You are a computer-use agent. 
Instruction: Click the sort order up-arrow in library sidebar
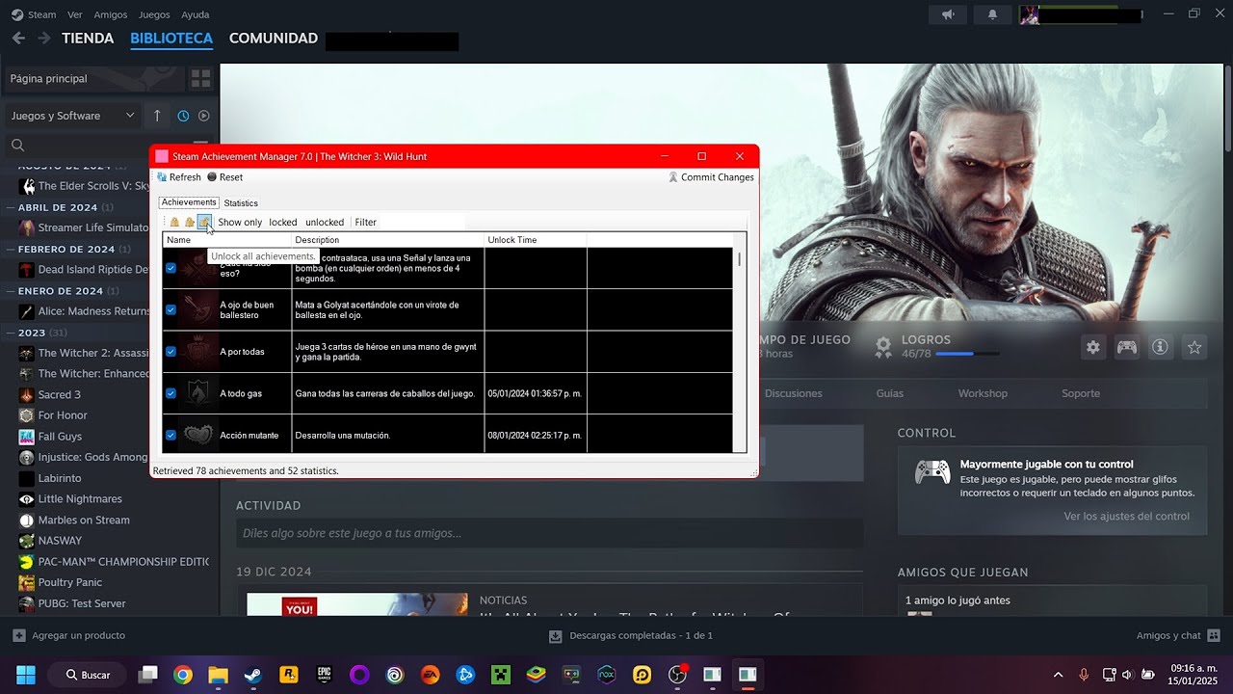point(157,116)
